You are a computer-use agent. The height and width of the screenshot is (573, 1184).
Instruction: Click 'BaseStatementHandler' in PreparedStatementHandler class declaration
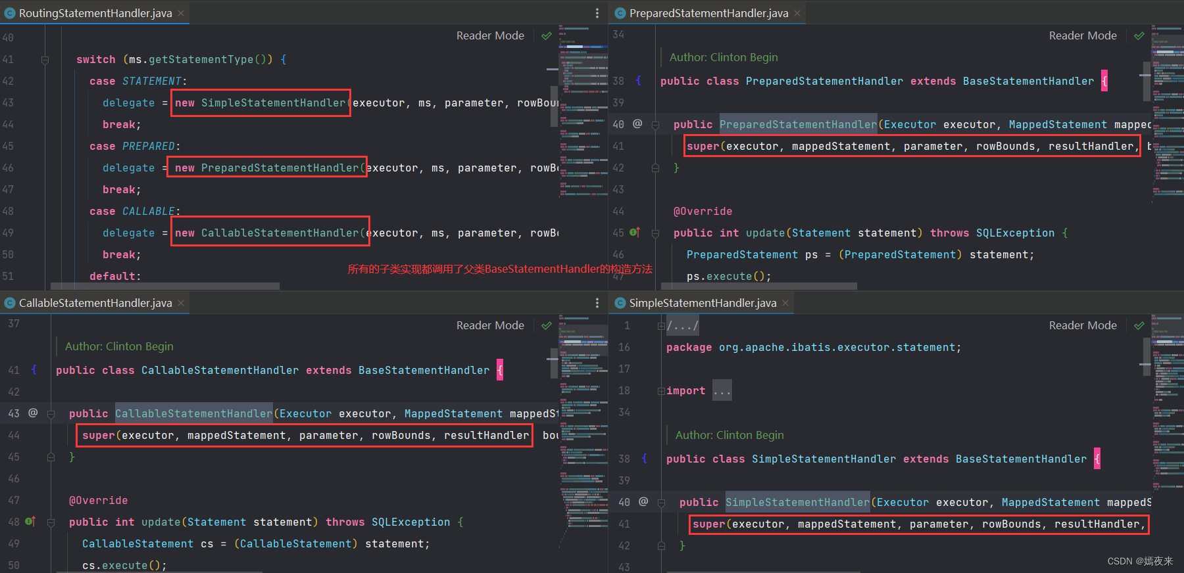pos(1028,81)
